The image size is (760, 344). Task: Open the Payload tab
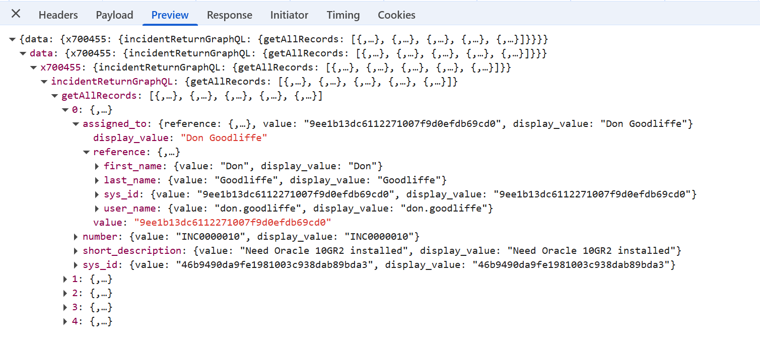114,15
